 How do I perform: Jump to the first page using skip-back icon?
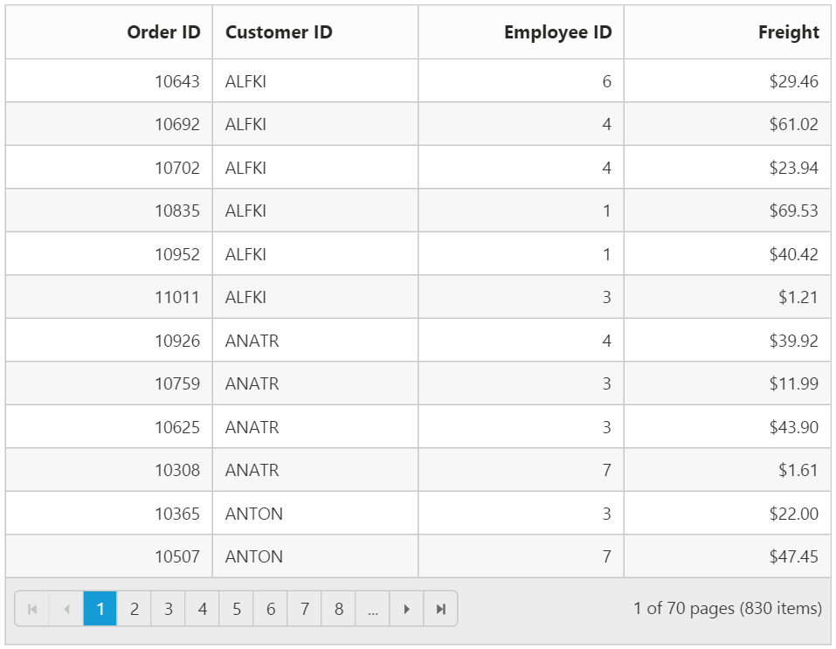pos(32,609)
